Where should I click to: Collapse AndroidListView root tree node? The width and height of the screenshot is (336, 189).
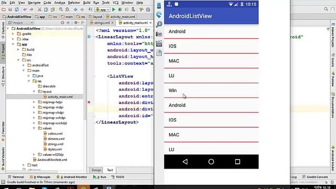[8, 28]
